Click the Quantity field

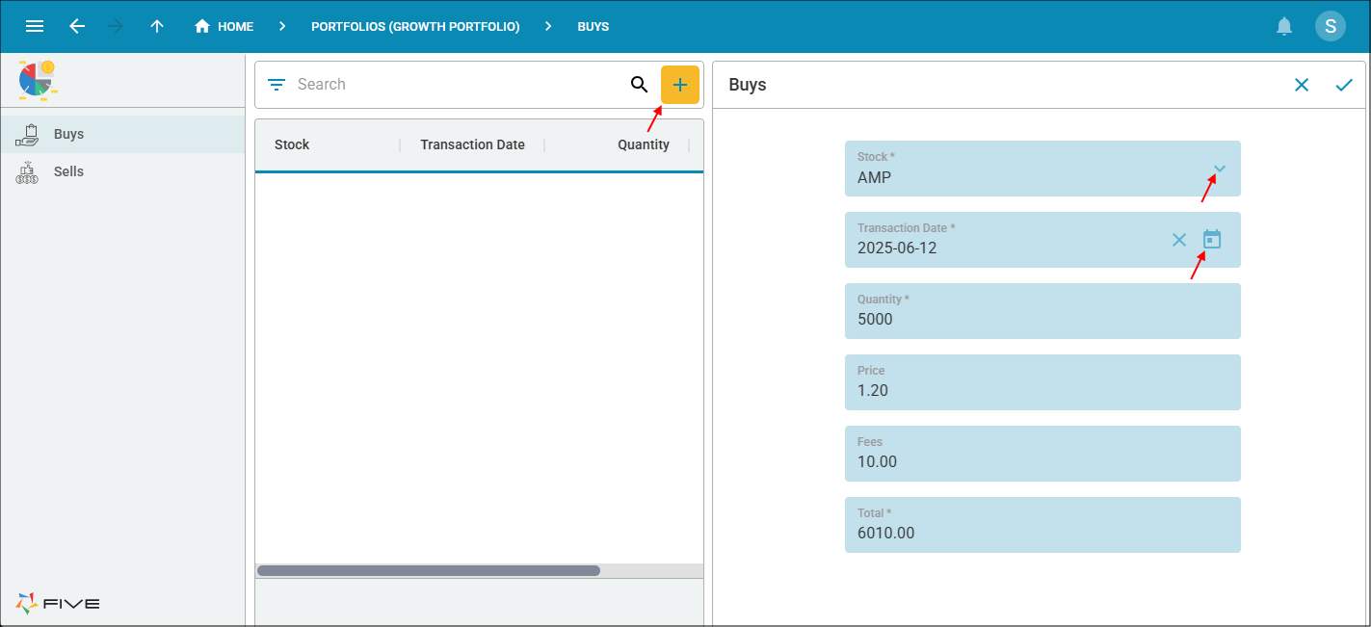pyautogui.click(x=1042, y=311)
